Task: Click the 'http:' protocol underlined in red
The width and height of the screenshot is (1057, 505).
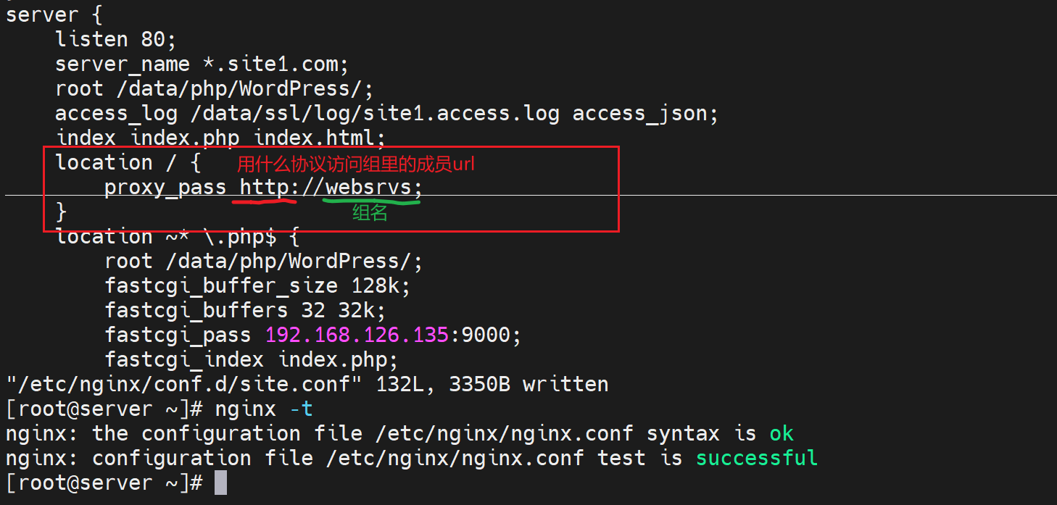Action: (x=265, y=188)
